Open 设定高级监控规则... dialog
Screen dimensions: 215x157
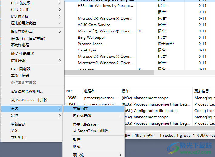tap(32, 91)
